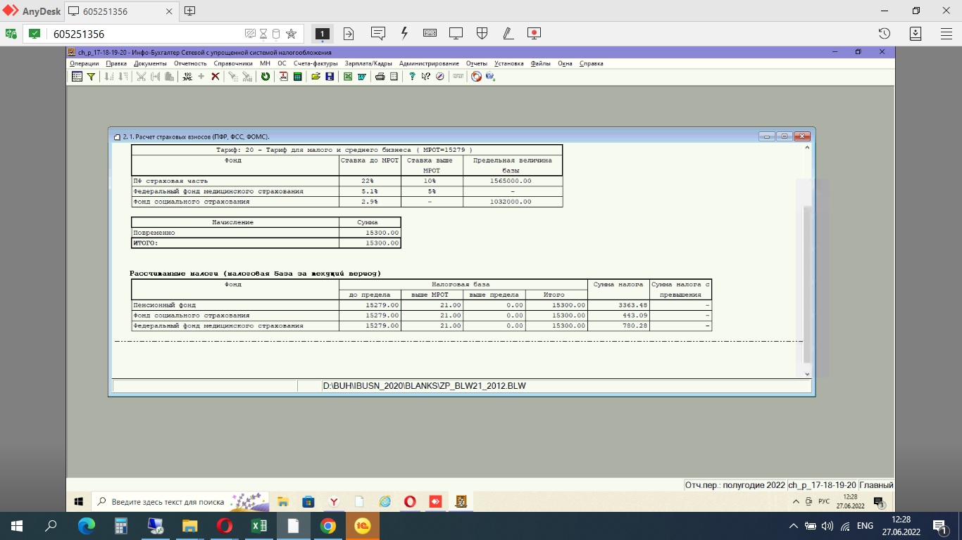
Task: Click the compass icon in toolbar
Action: (440, 77)
